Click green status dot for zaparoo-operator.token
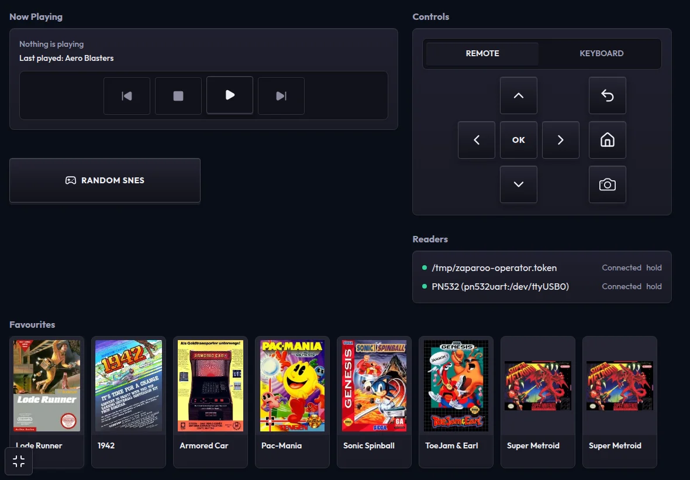The image size is (690, 480). [424, 268]
